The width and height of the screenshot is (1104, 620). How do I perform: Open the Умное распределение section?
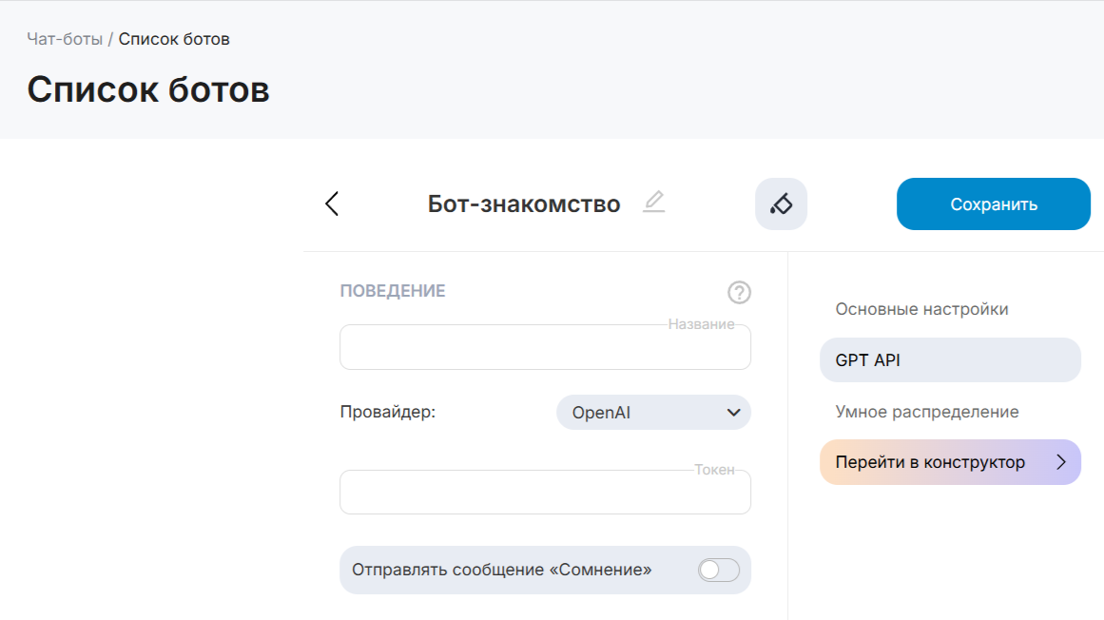[x=926, y=412]
